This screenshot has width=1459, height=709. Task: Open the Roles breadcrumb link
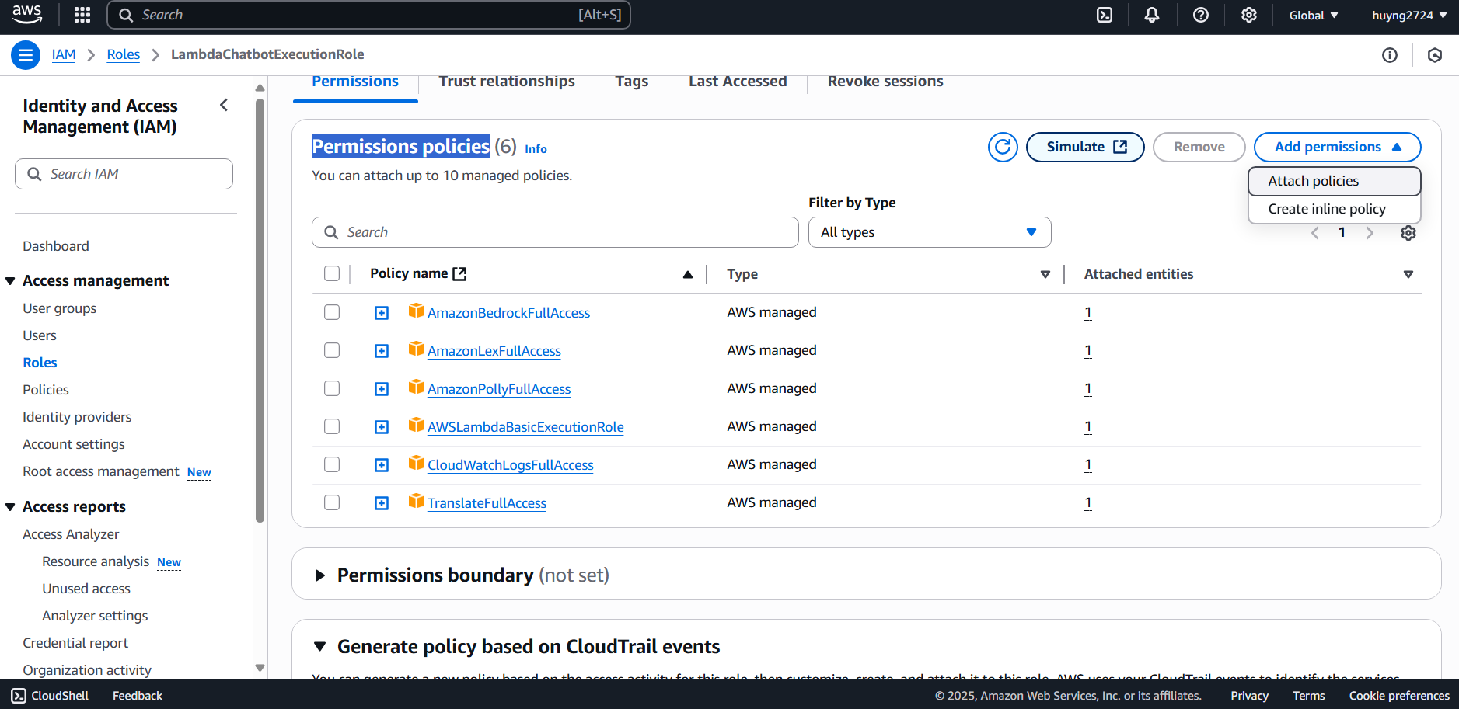(x=124, y=54)
